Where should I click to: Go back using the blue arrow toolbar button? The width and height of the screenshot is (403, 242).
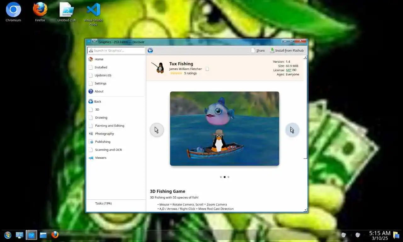tap(150, 50)
